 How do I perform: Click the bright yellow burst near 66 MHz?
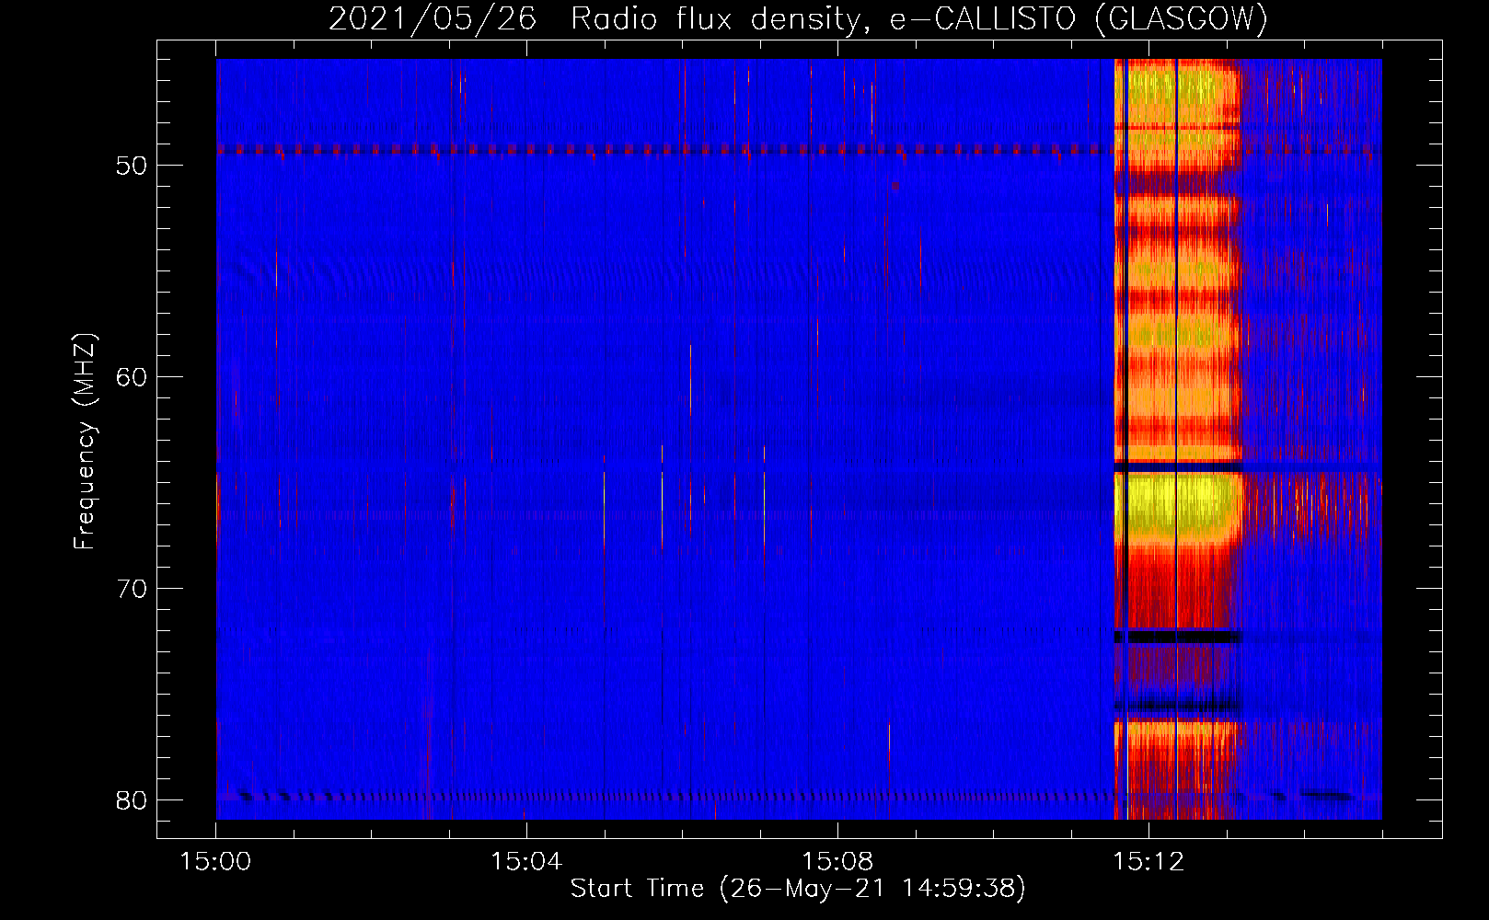[1177, 504]
